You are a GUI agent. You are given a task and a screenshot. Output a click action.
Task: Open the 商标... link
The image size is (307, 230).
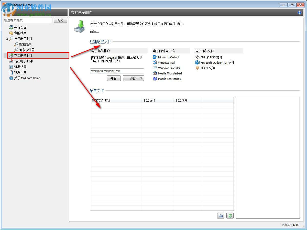(x=94, y=31)
